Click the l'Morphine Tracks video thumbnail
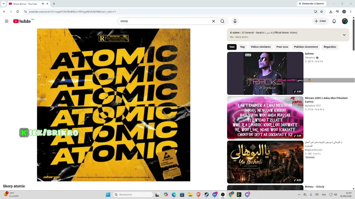Screen dimensions: 355x199 (x=265, y=73)
